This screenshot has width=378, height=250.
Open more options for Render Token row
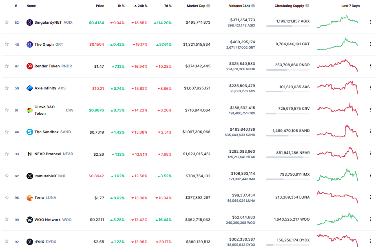370,66
